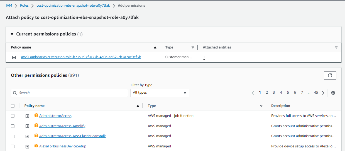Sort Policy name column in Other policies

[x=138, y=106]
